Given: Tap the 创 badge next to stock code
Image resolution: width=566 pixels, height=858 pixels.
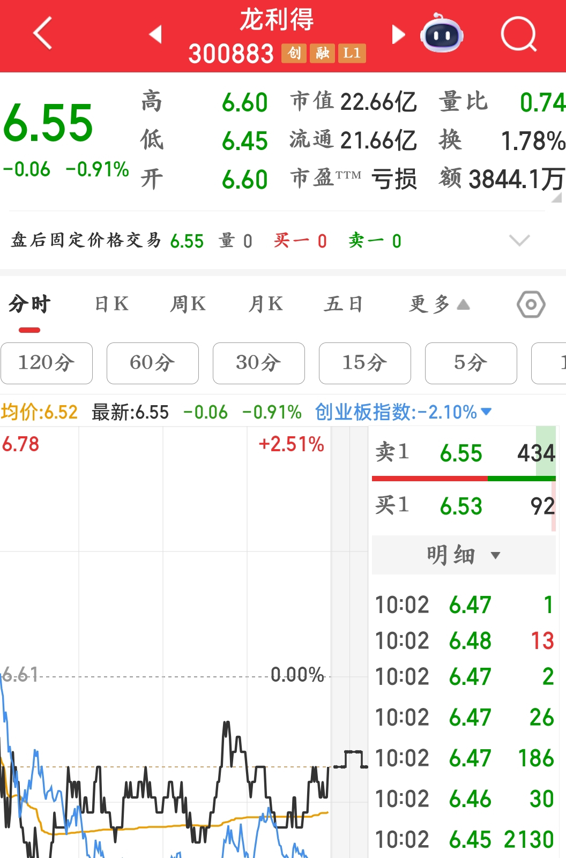Looking at the screenshot, I should tap(294, 53).
